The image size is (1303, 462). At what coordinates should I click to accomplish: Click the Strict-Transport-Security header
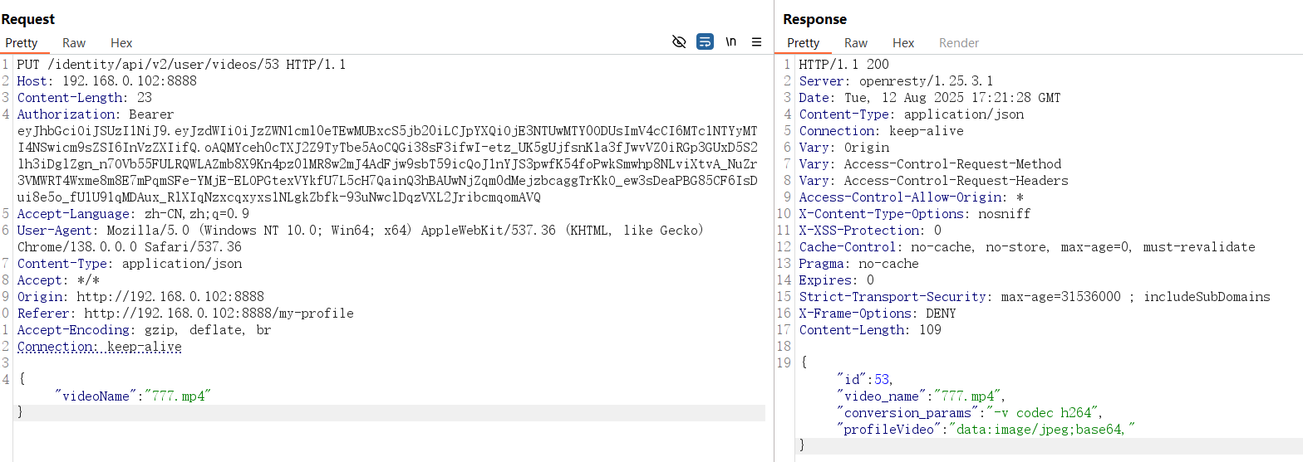(1035, 297)
